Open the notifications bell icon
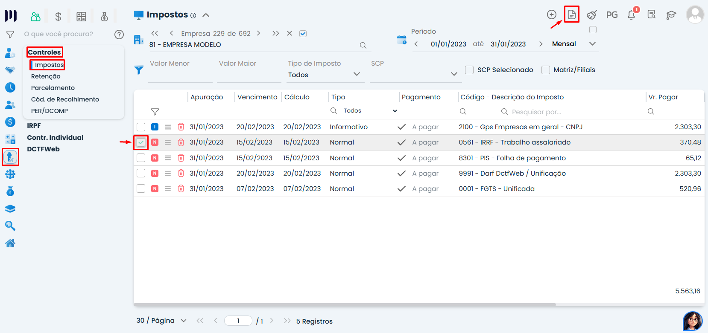 [x=631, y=15]
